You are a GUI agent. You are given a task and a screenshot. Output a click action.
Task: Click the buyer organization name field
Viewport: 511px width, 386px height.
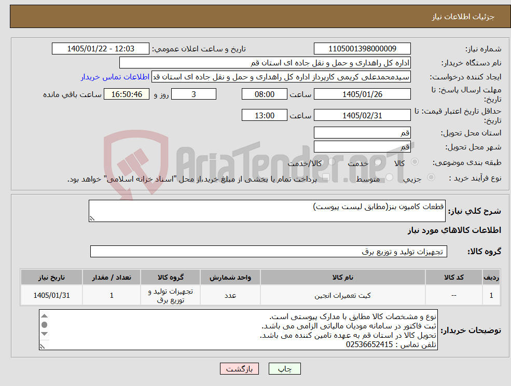tap(265, 63)
